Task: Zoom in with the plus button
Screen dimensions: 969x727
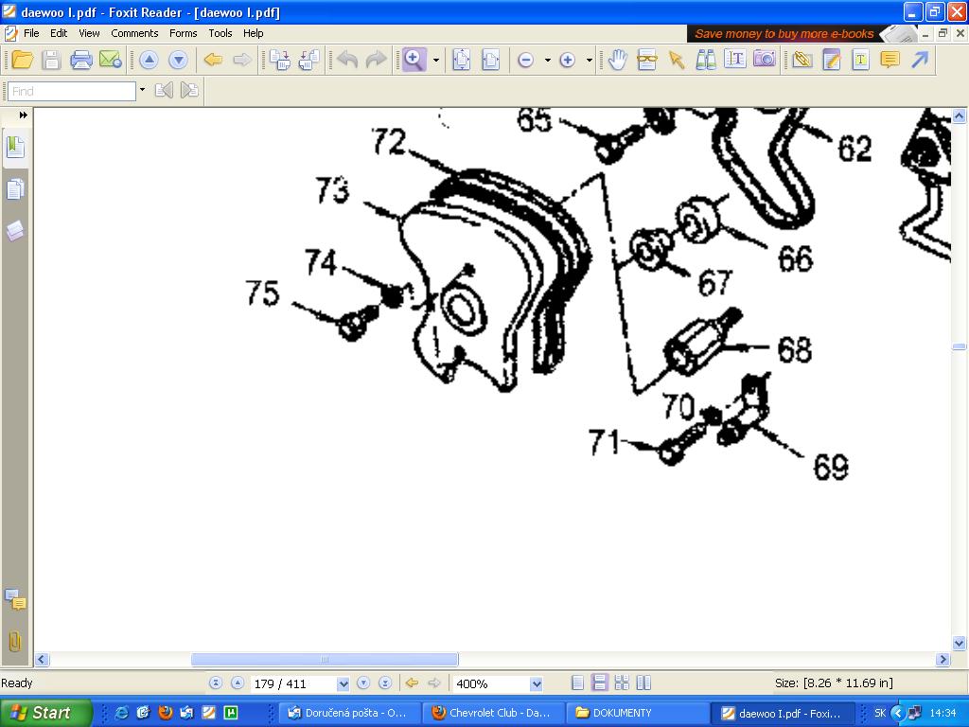Action: (568, 60)
